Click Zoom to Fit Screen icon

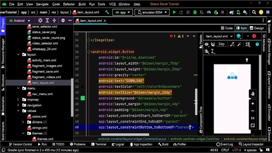coord(252,125)
